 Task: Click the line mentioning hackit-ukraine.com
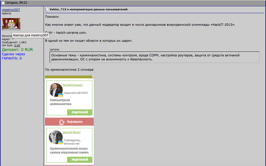click(66, 33)
